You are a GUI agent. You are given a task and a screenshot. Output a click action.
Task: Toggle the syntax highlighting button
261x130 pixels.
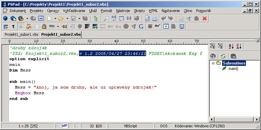[x=21, y=26]
